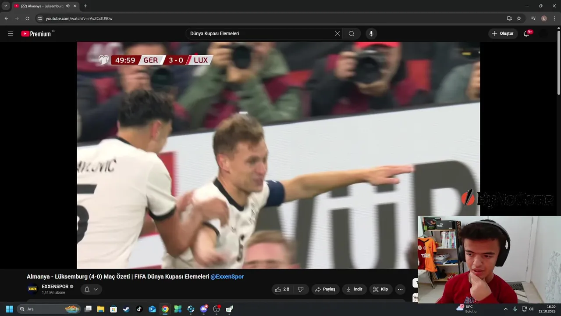The image size is (561, 316).
Task: Click the system tray microphone icon
Action: [x=515, y=309]
